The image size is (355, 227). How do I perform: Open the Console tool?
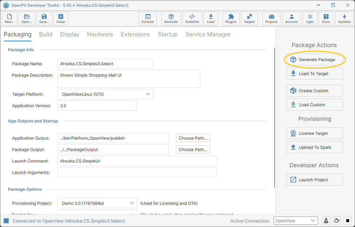(148, 18)
